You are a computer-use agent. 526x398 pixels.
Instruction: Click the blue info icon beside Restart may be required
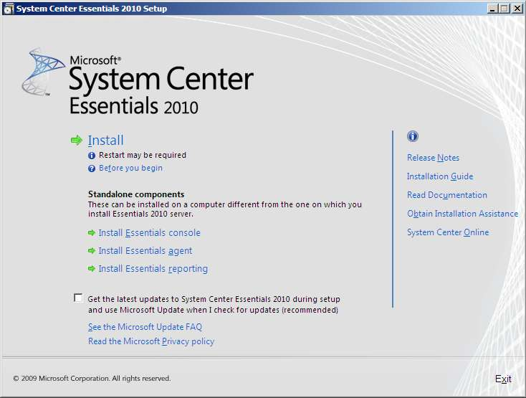coord(92,156)
